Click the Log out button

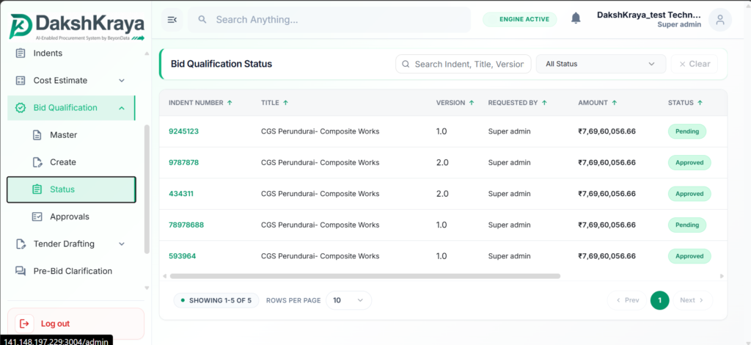(76, 324)
